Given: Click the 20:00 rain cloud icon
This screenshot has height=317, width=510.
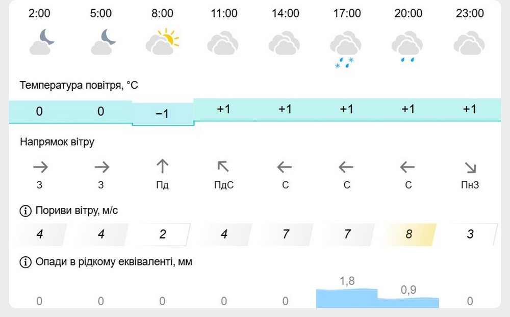Looking at the screenshot, I should (407, 47).
